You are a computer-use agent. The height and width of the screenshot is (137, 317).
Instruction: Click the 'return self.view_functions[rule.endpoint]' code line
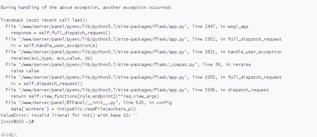coord(85,96)
